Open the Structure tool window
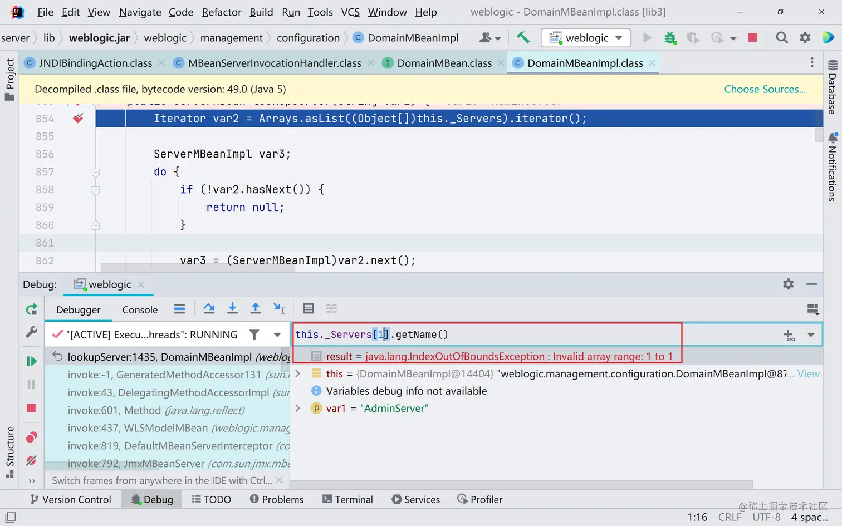842x526 pixels. [x=9, y=453]
